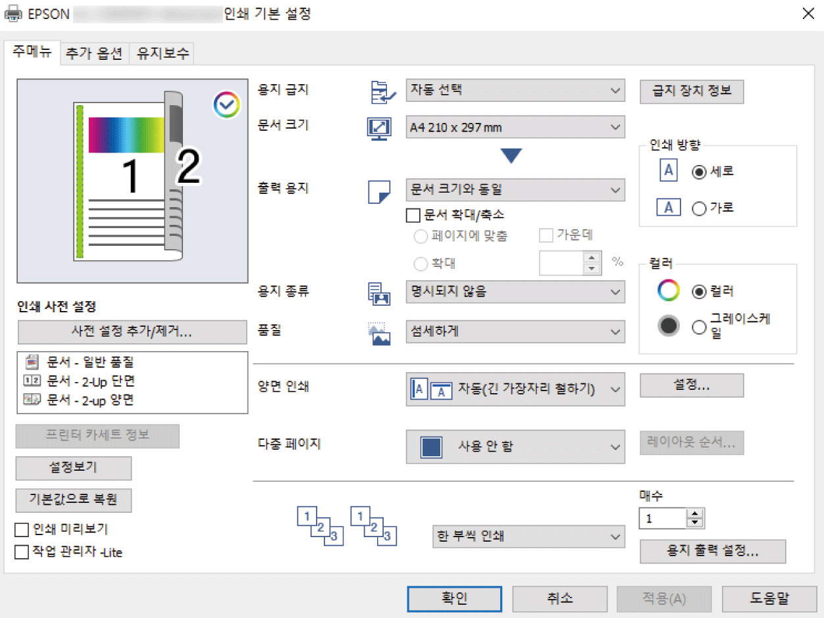Select 가로 landscape orientation
Screen dimensions: 824x618
pos(699,208)
